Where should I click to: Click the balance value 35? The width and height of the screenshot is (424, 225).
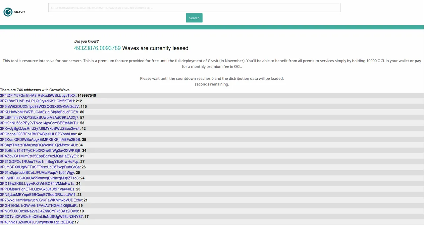[x=84, y=140]
